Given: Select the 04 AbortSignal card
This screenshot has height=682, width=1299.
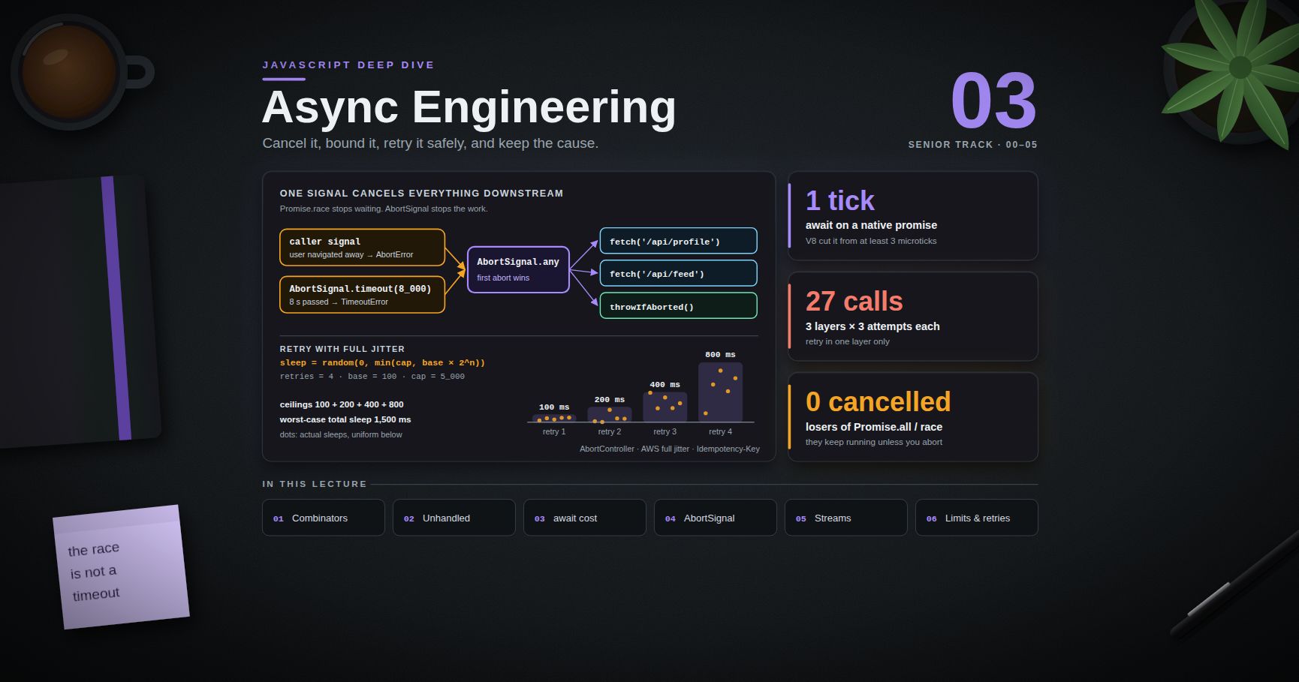Looking at the screenshot, I should 715,518.
